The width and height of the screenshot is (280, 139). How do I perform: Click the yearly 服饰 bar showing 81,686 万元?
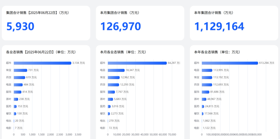(205, 92)
